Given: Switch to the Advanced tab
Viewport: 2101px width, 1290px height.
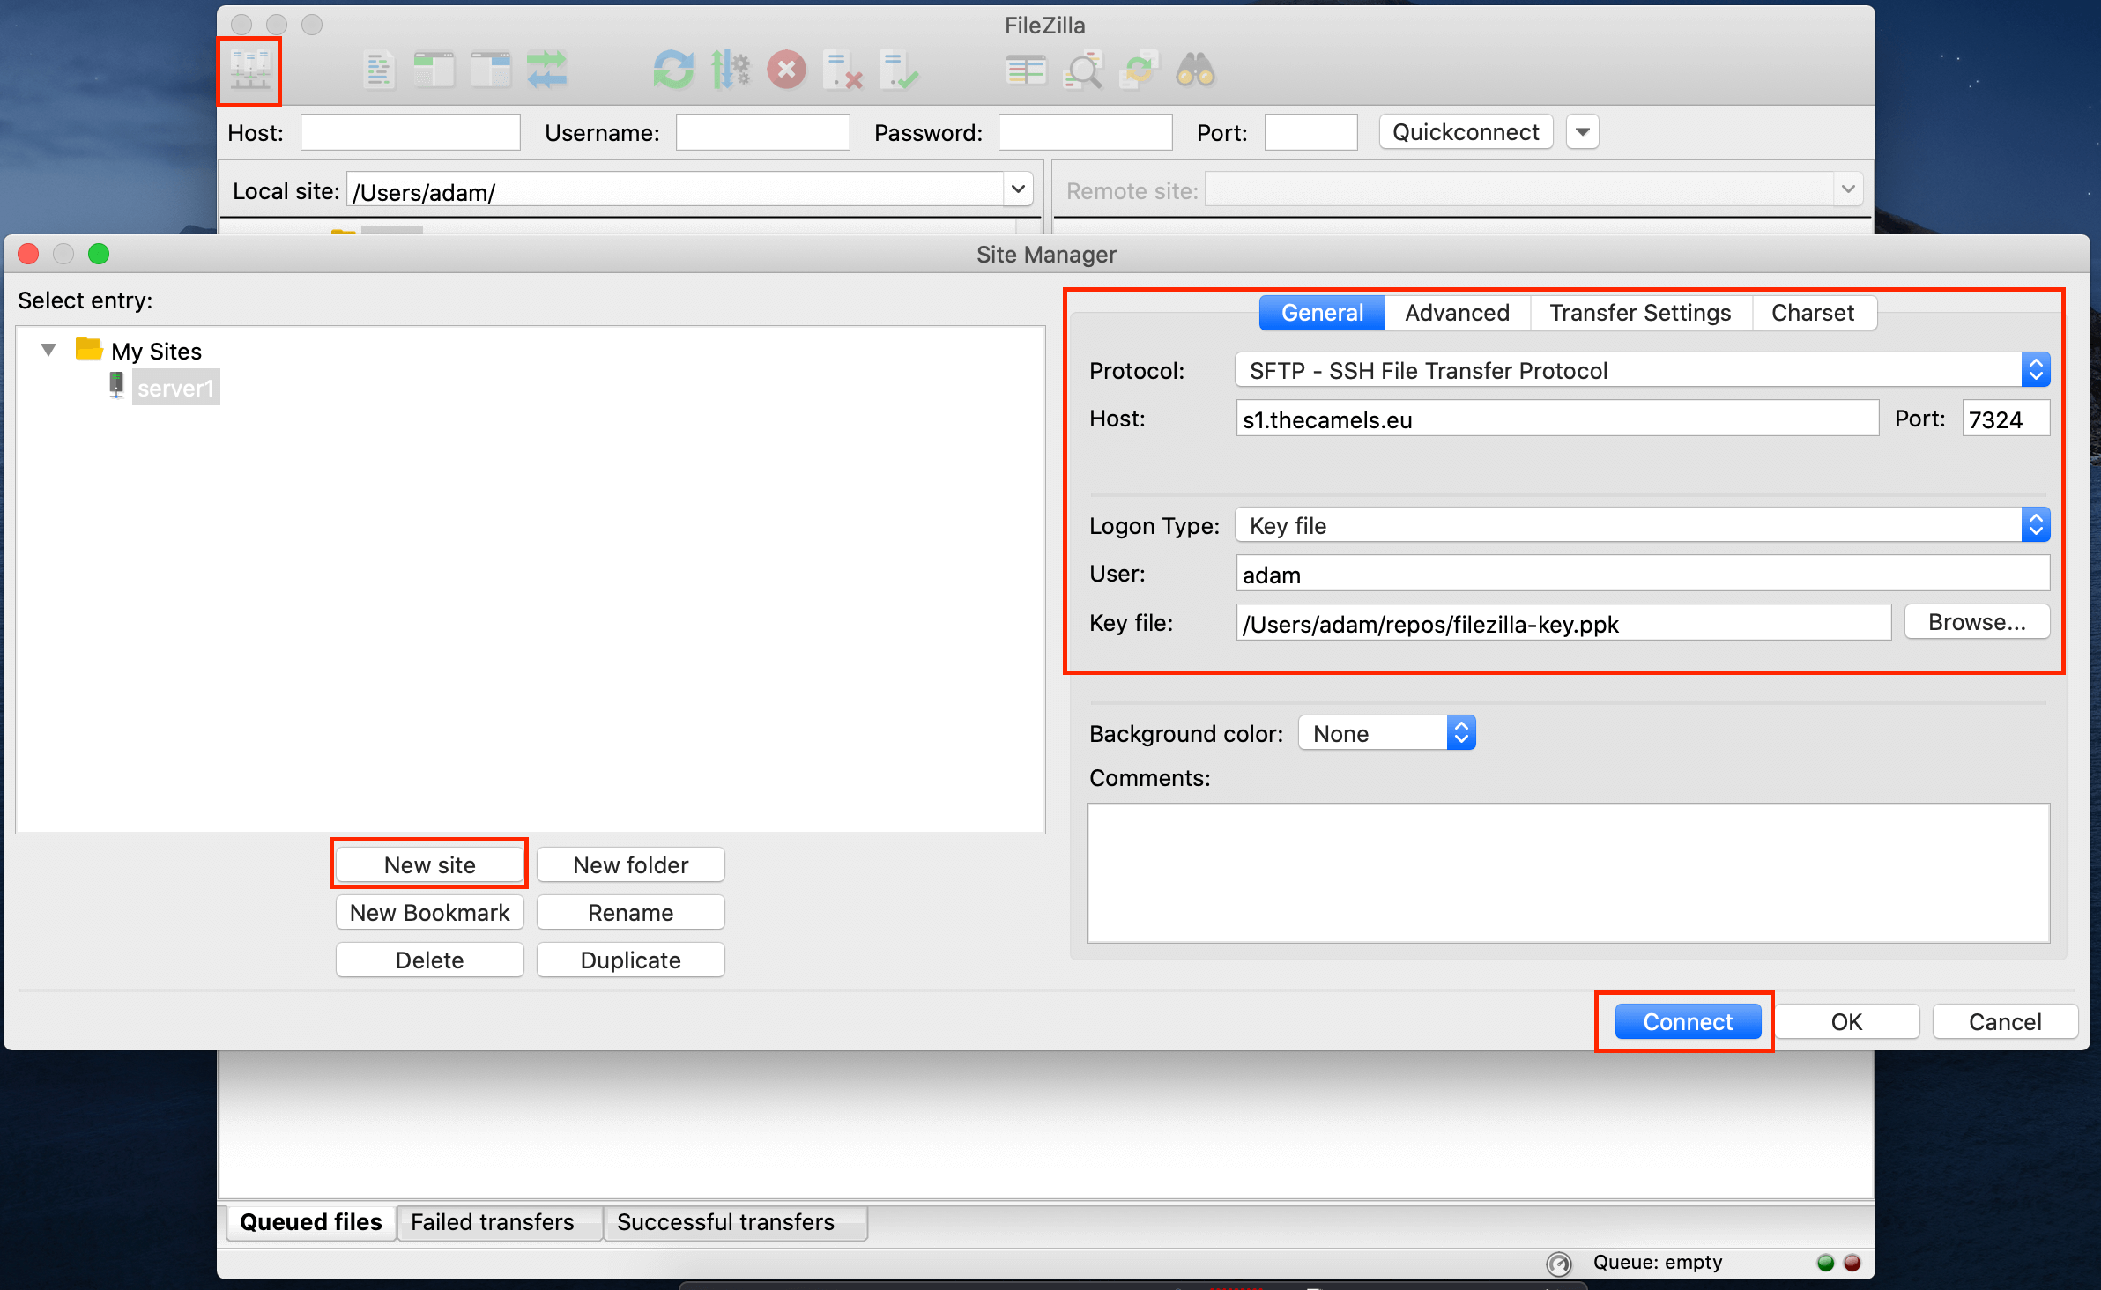Looking at the screenshot, I should point(1457,313).
